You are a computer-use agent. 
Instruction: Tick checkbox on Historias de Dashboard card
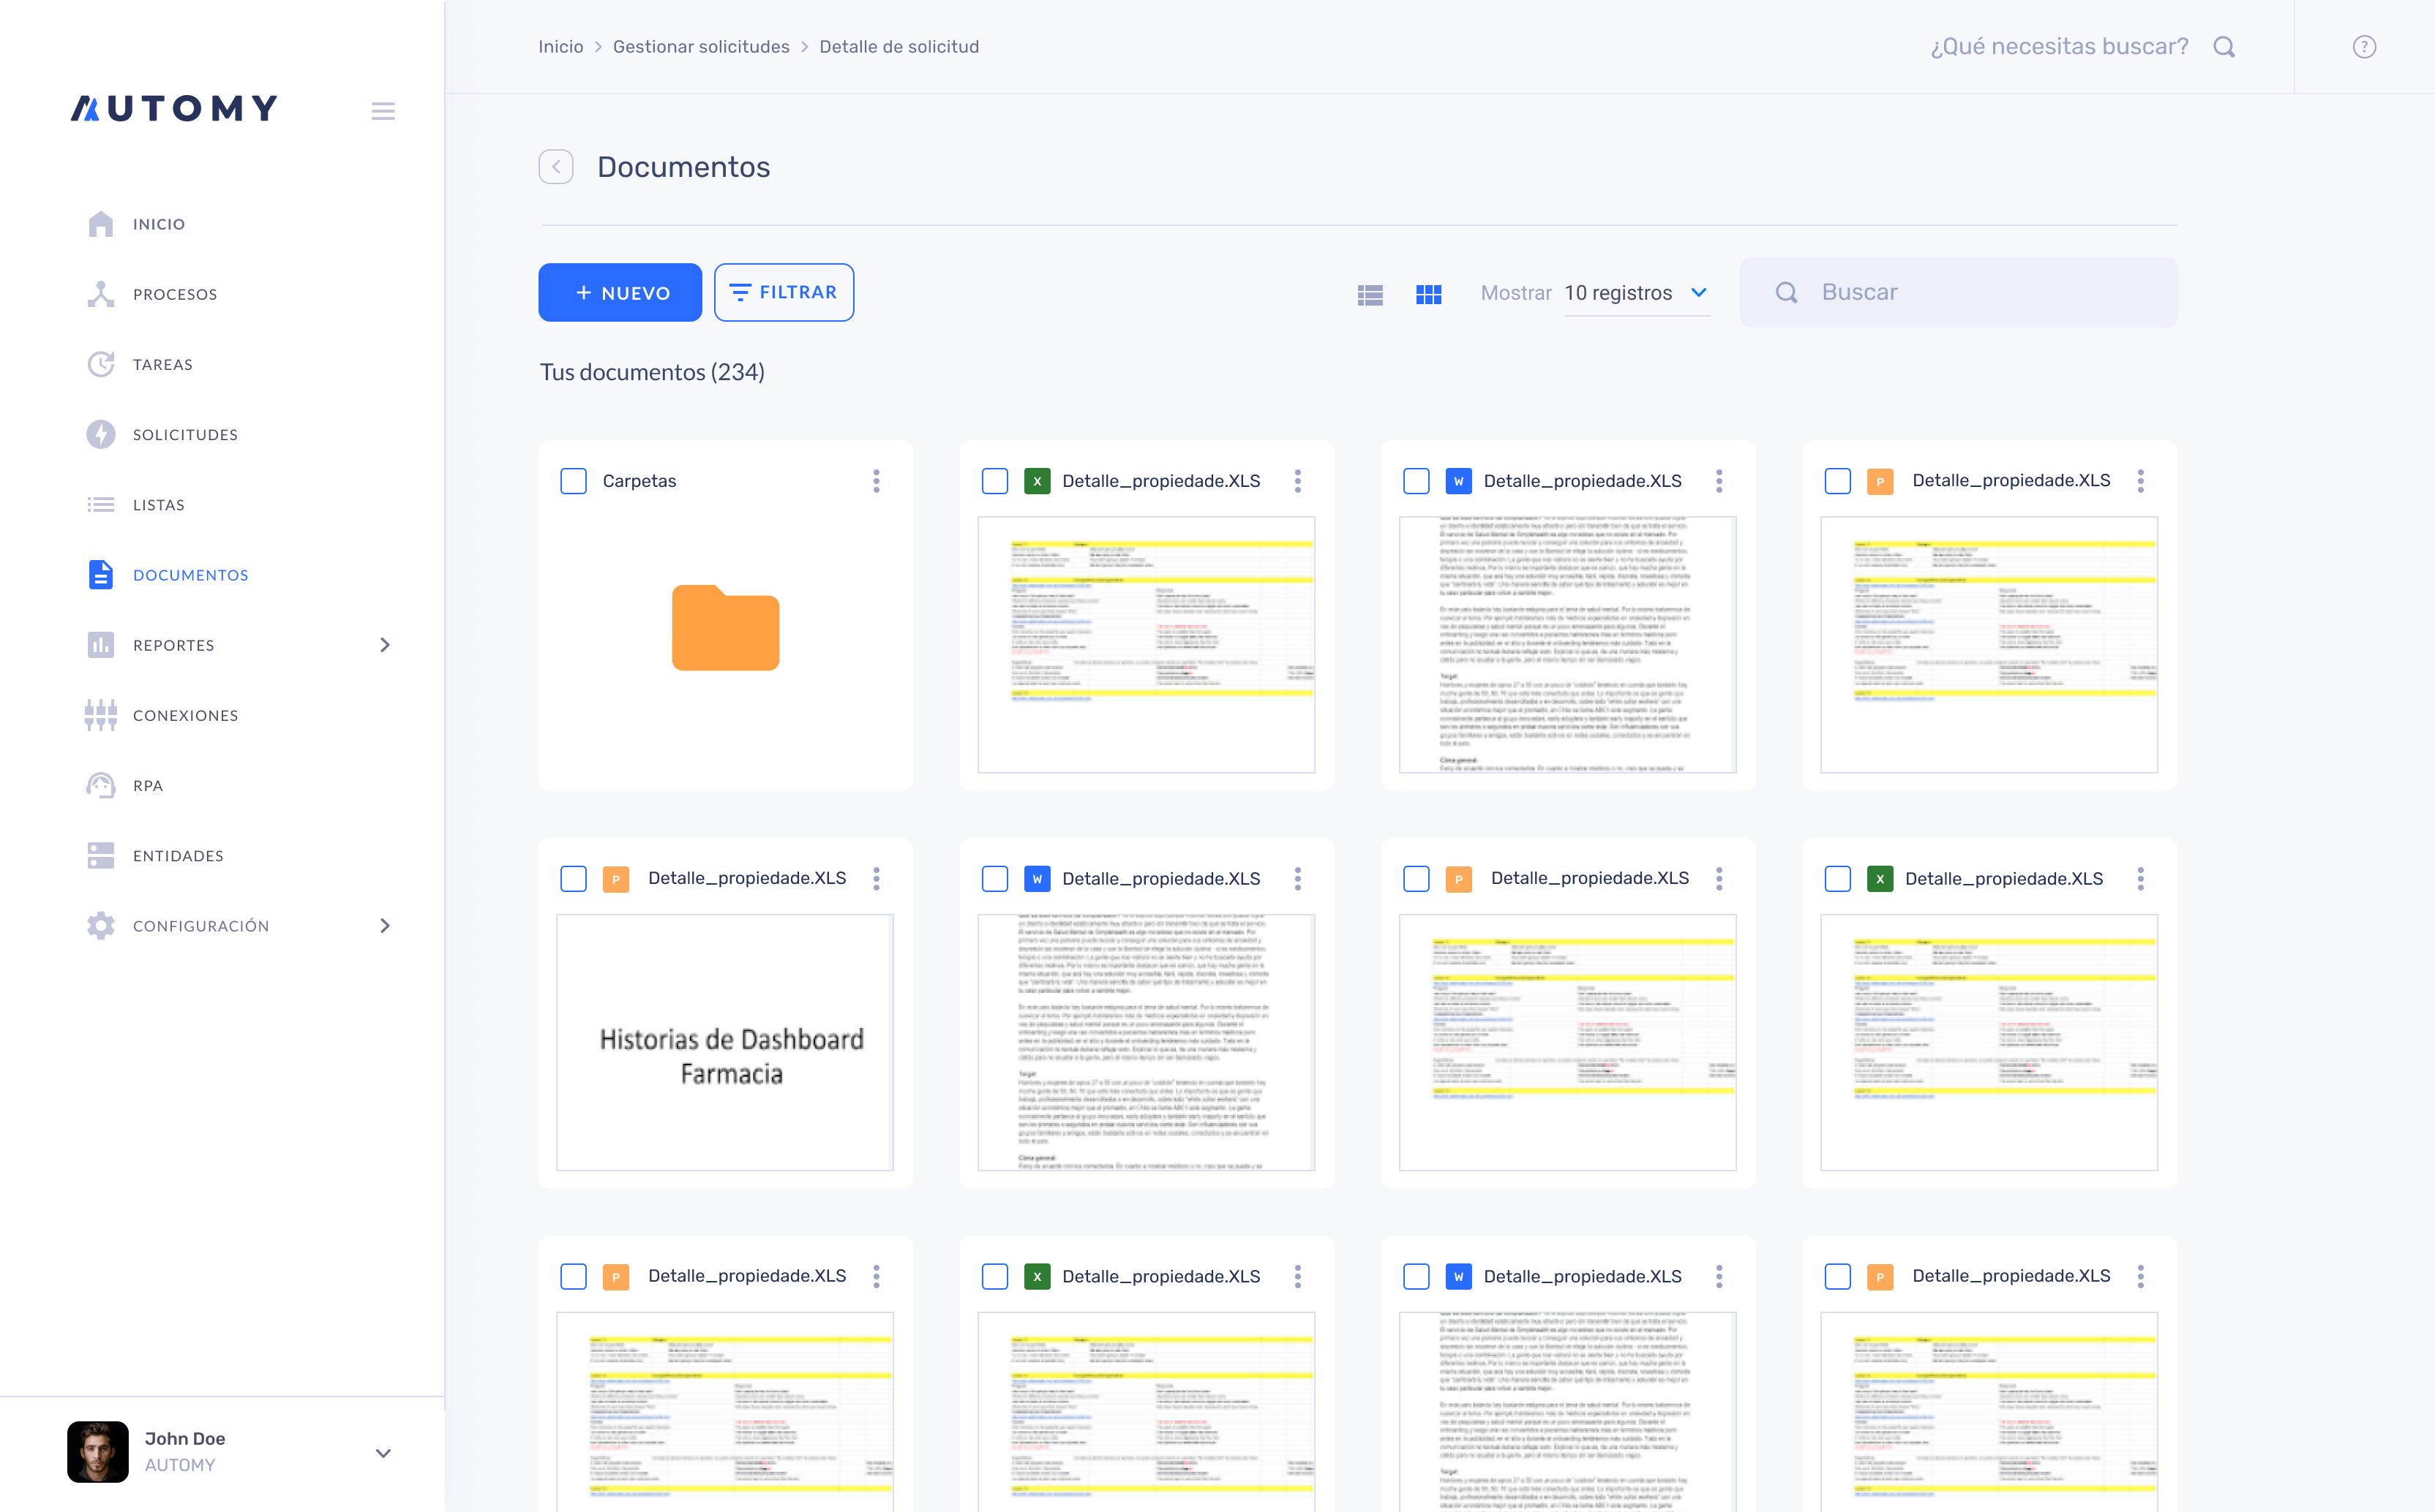573,878
